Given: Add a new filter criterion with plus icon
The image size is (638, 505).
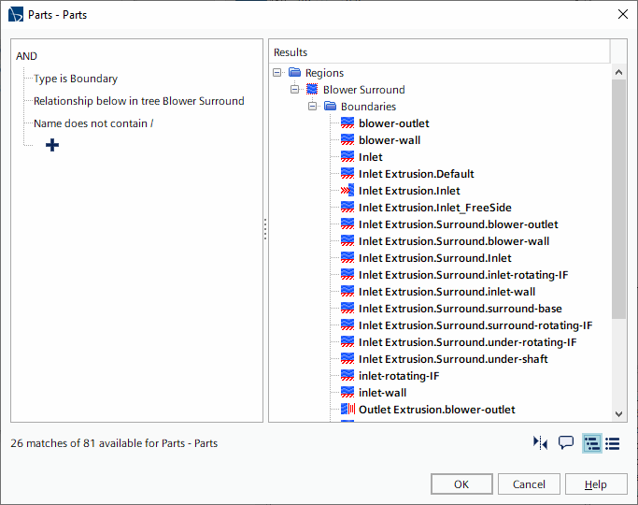Looking at the screenshot, I should [x=52, y=145].
